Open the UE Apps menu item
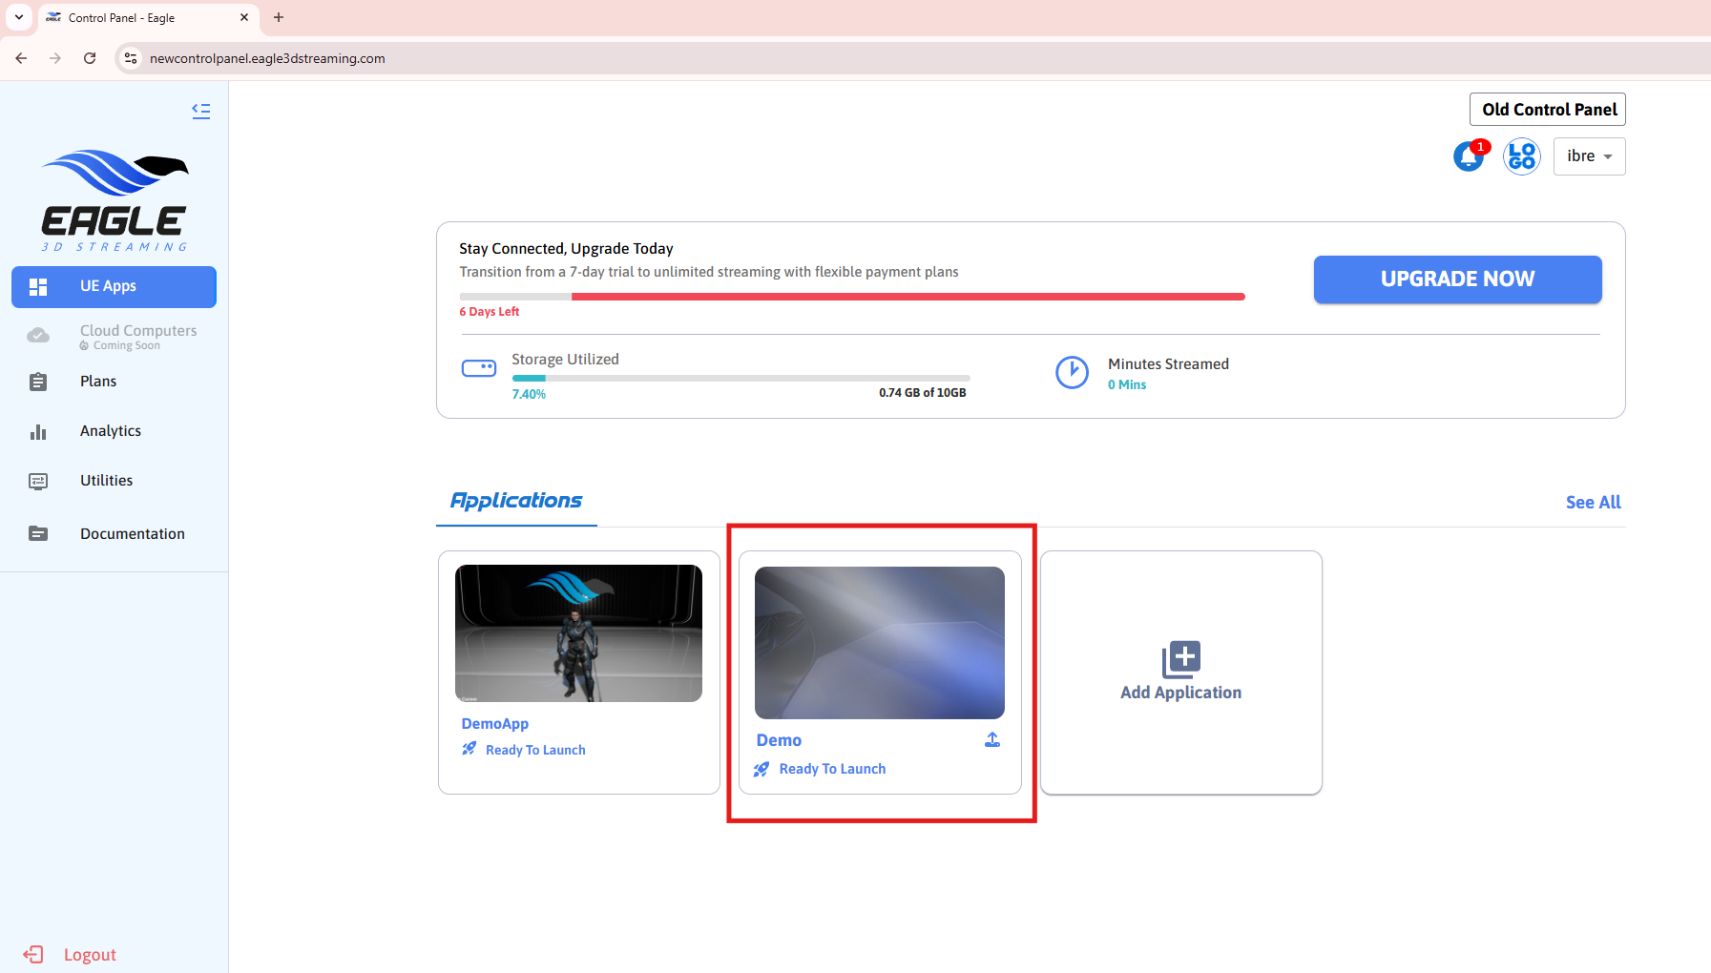 point(114,286)
